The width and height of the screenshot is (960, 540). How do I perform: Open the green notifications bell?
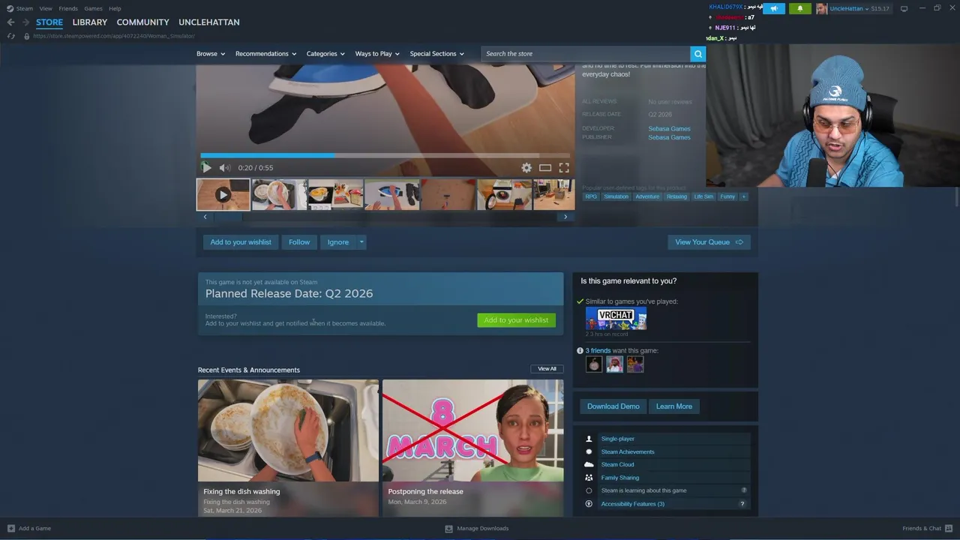(799, 8)
